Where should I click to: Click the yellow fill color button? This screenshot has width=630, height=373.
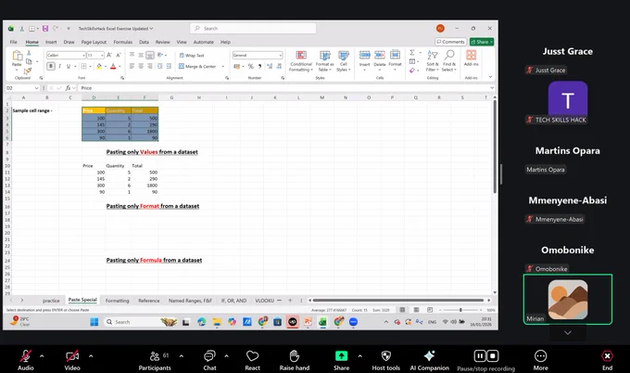[x=99, y=67]
